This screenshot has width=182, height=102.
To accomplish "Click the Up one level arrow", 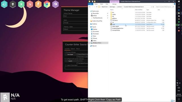I will coord(97,7).
